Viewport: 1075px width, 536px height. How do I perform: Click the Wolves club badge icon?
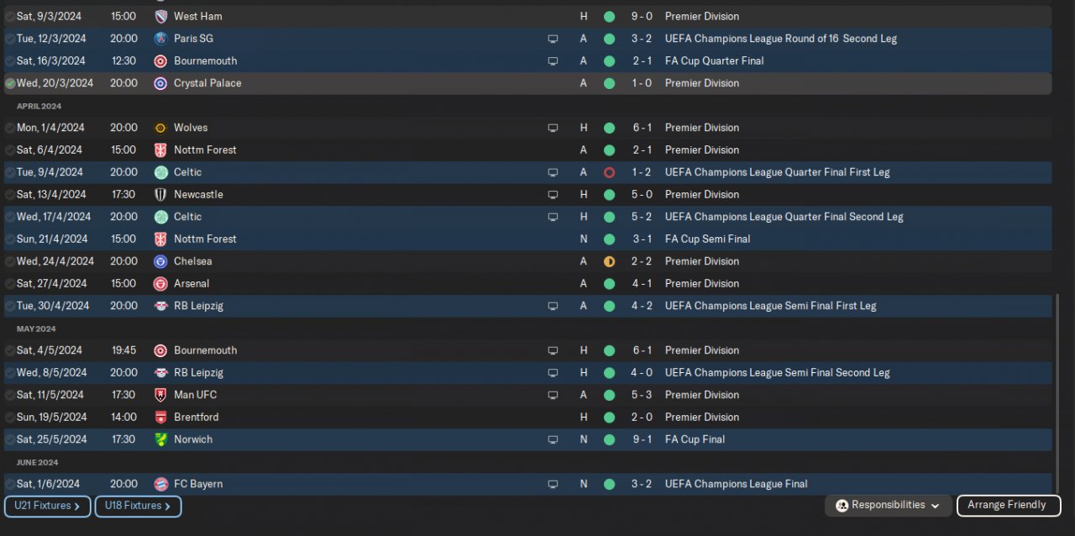tap(160, 128)
